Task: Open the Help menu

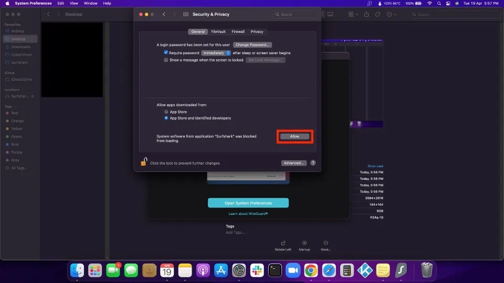Action: tap(107, 3)
